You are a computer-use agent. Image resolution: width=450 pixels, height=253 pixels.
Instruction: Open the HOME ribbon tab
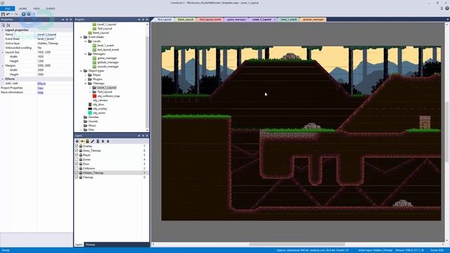(x=22, y=8)
